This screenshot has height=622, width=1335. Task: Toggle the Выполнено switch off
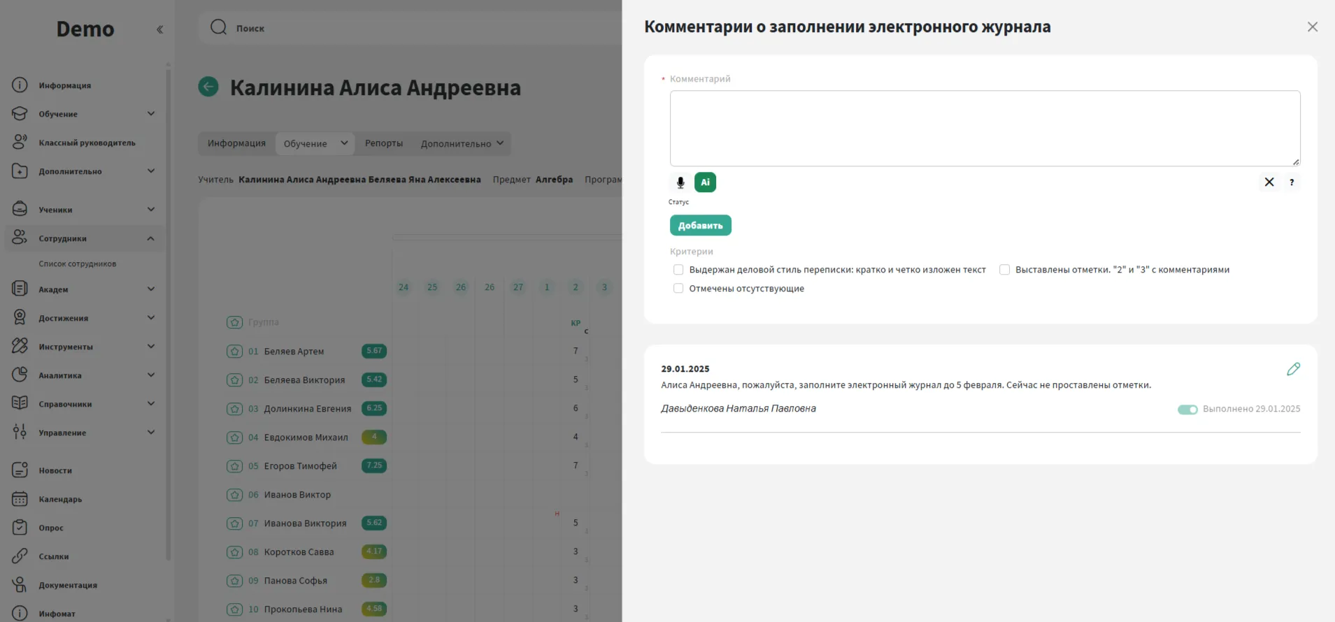coord(1187,410)
